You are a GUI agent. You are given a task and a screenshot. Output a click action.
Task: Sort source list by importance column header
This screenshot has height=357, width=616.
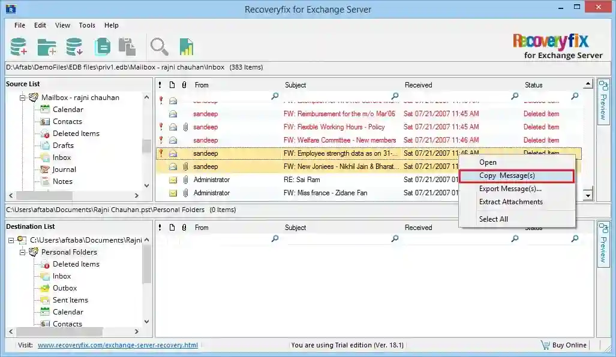(x=160, y=84)
